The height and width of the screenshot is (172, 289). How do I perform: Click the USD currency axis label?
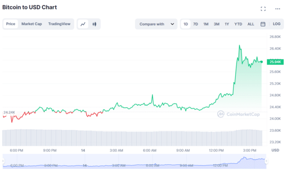tap(275, 150)
